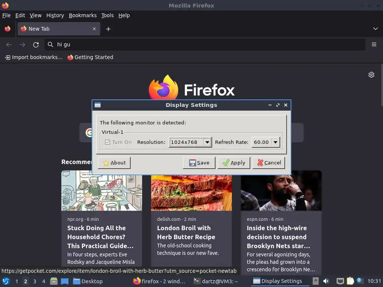Click the clipboard manager tray icon
The image size is (383, 287).
(x=350, y=281)
